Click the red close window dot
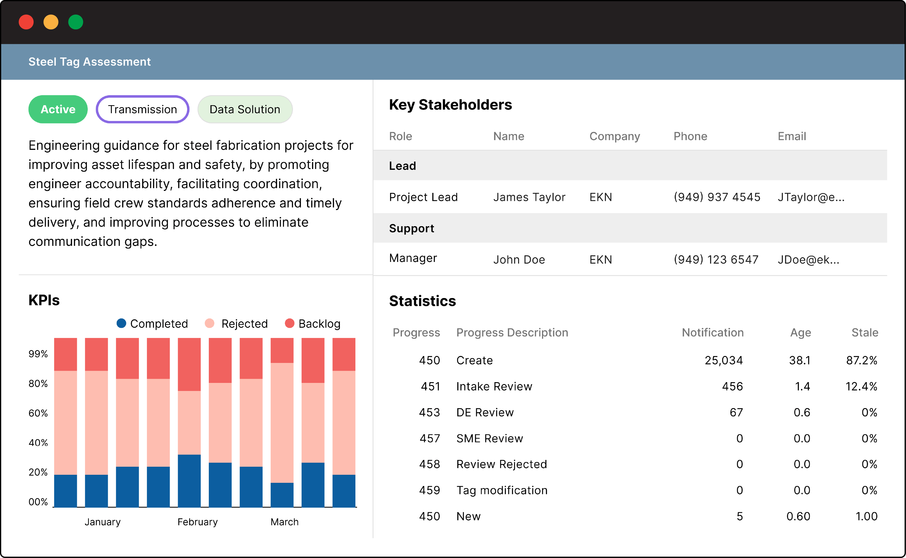Viewport: 906px width, 558px height. 26,22
